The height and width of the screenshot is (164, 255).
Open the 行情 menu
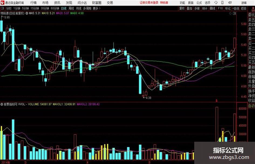(33, 3)
